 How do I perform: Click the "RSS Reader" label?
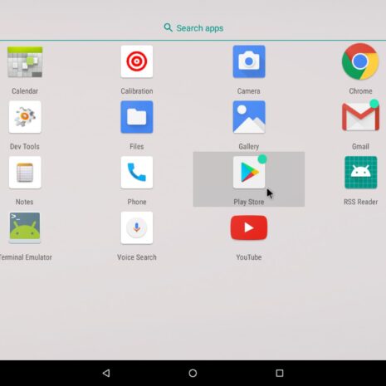360,202
